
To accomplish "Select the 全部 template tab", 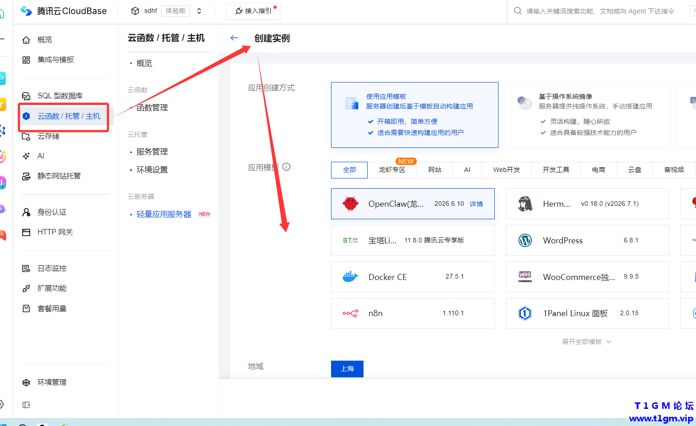I will pyautogui.click(x=350, y=170).
